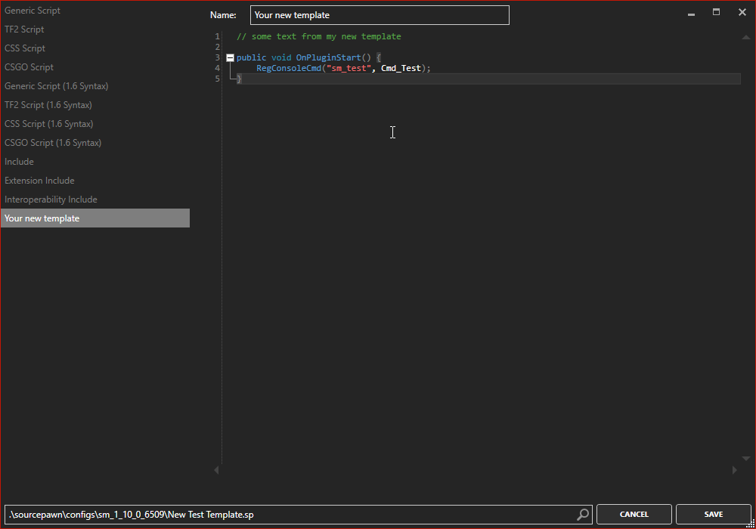Collapse the OnPluginStart code fold

(x=230, y=58)
